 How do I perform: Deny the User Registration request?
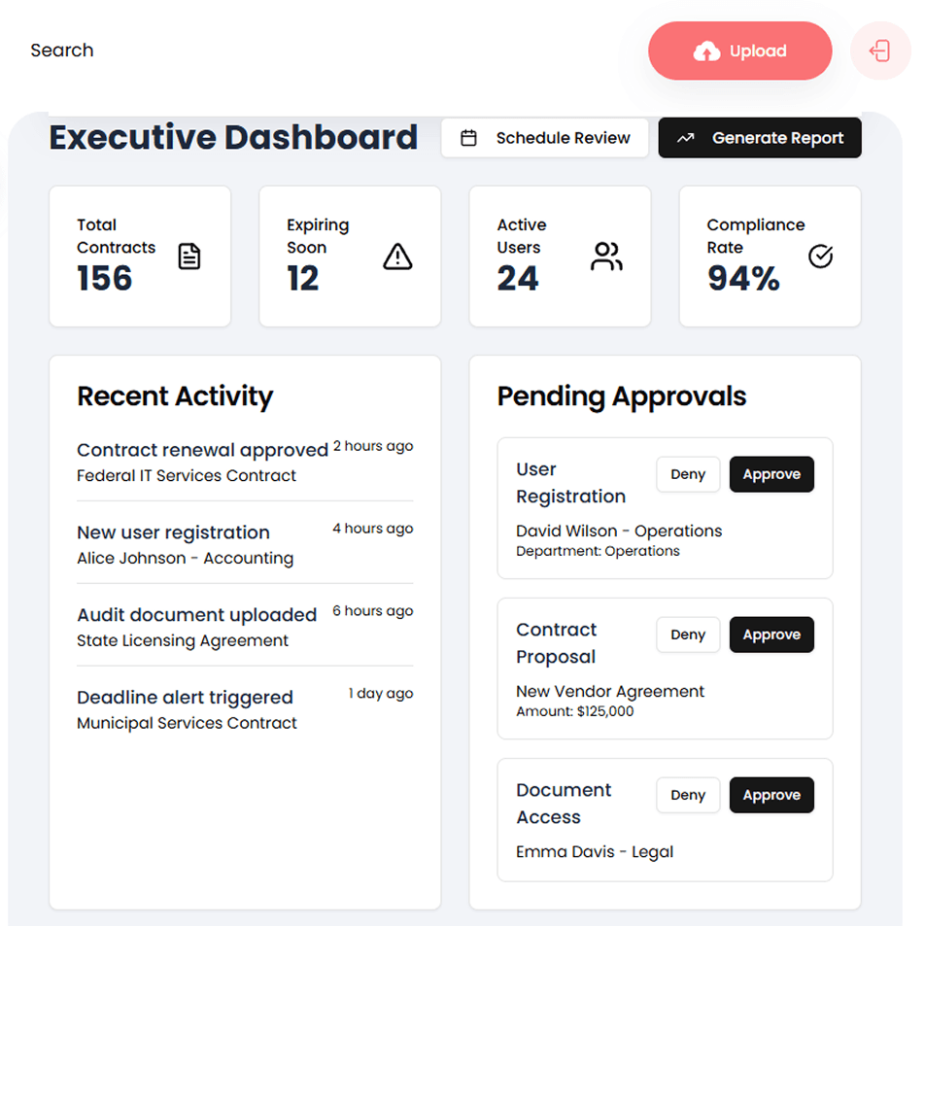point(688,474)
